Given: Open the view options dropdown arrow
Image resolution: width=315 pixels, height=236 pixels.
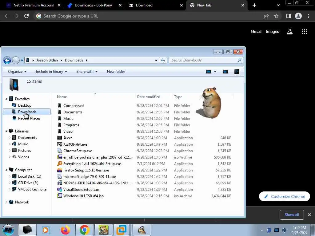Looking at the screenshot, I should click(x=215, y=72).
